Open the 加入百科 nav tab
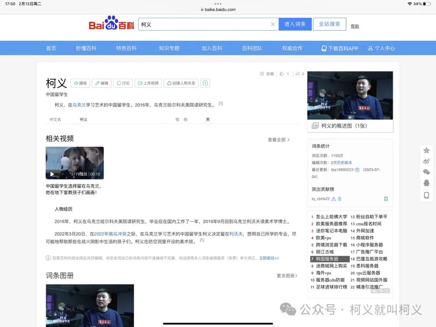 pyautogui.click(x=212, y=48)
